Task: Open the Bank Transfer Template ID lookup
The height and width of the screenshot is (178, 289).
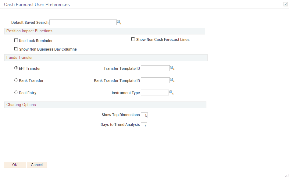Action: tap(173, 80)
